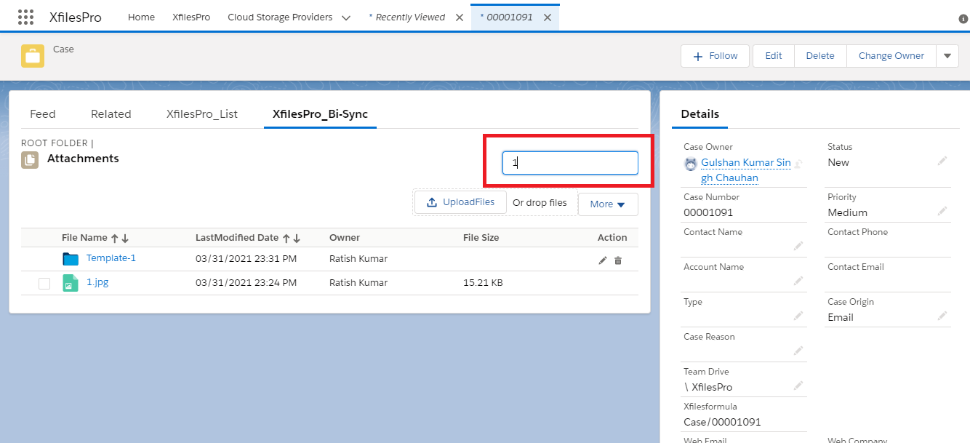
Task: Click the UploadFiles button
Action: (460, 202)
